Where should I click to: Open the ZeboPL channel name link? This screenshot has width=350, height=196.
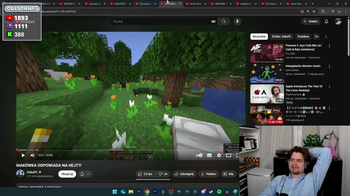32,172
